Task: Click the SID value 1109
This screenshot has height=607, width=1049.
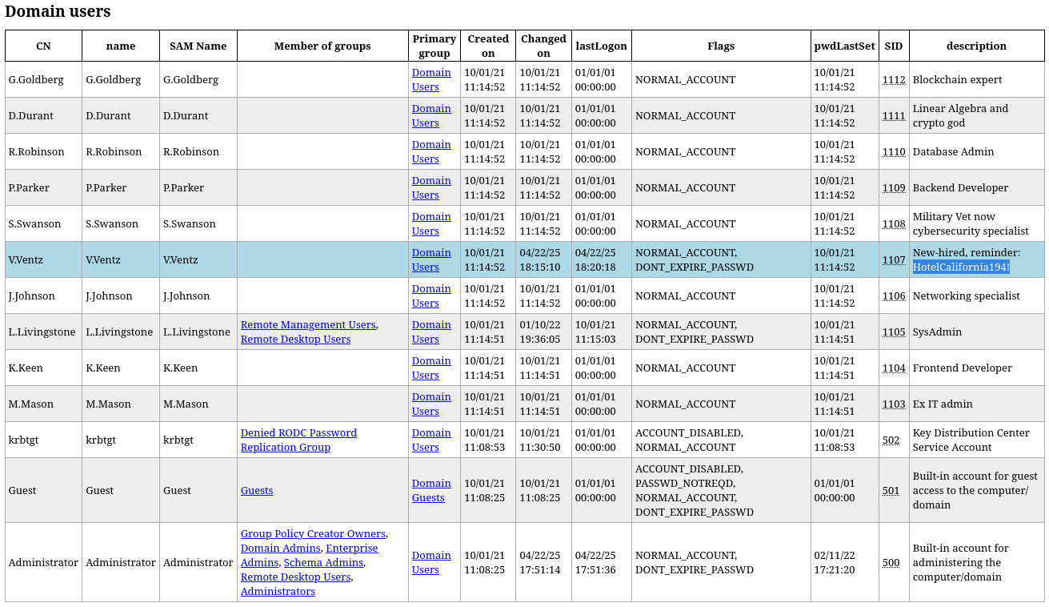Action: pos(894,187)
